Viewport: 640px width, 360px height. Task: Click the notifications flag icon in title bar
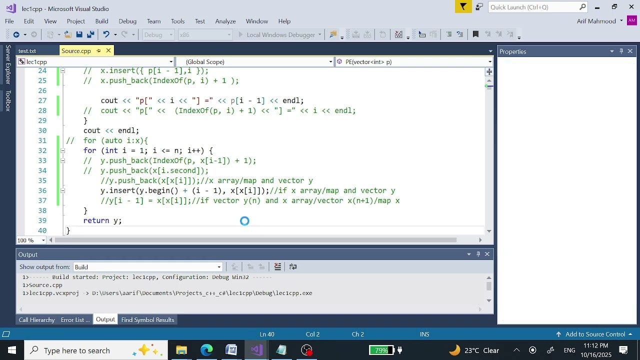pyautogui.click(x=463, y=7)
